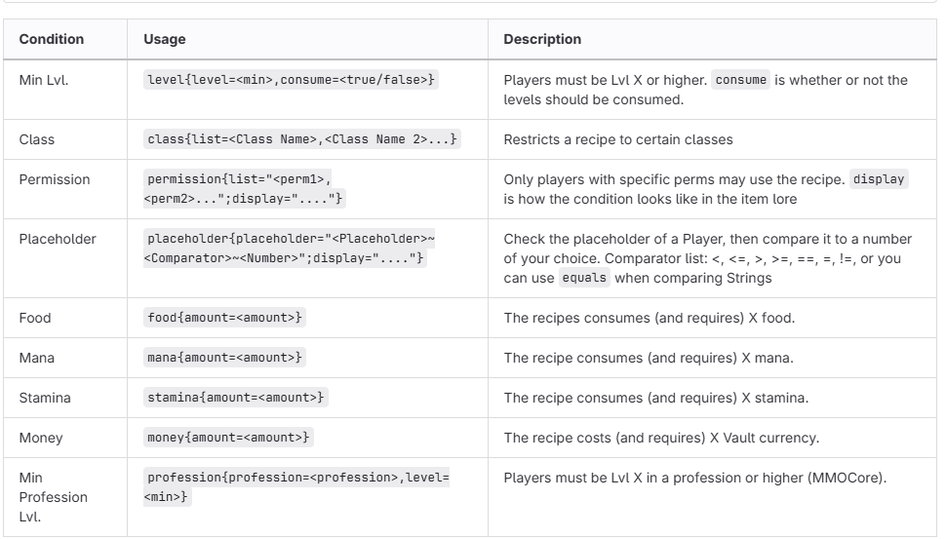Click the inline 'consume' code word
This screenshot has width=946, height=539.
[x=741, y=81]
